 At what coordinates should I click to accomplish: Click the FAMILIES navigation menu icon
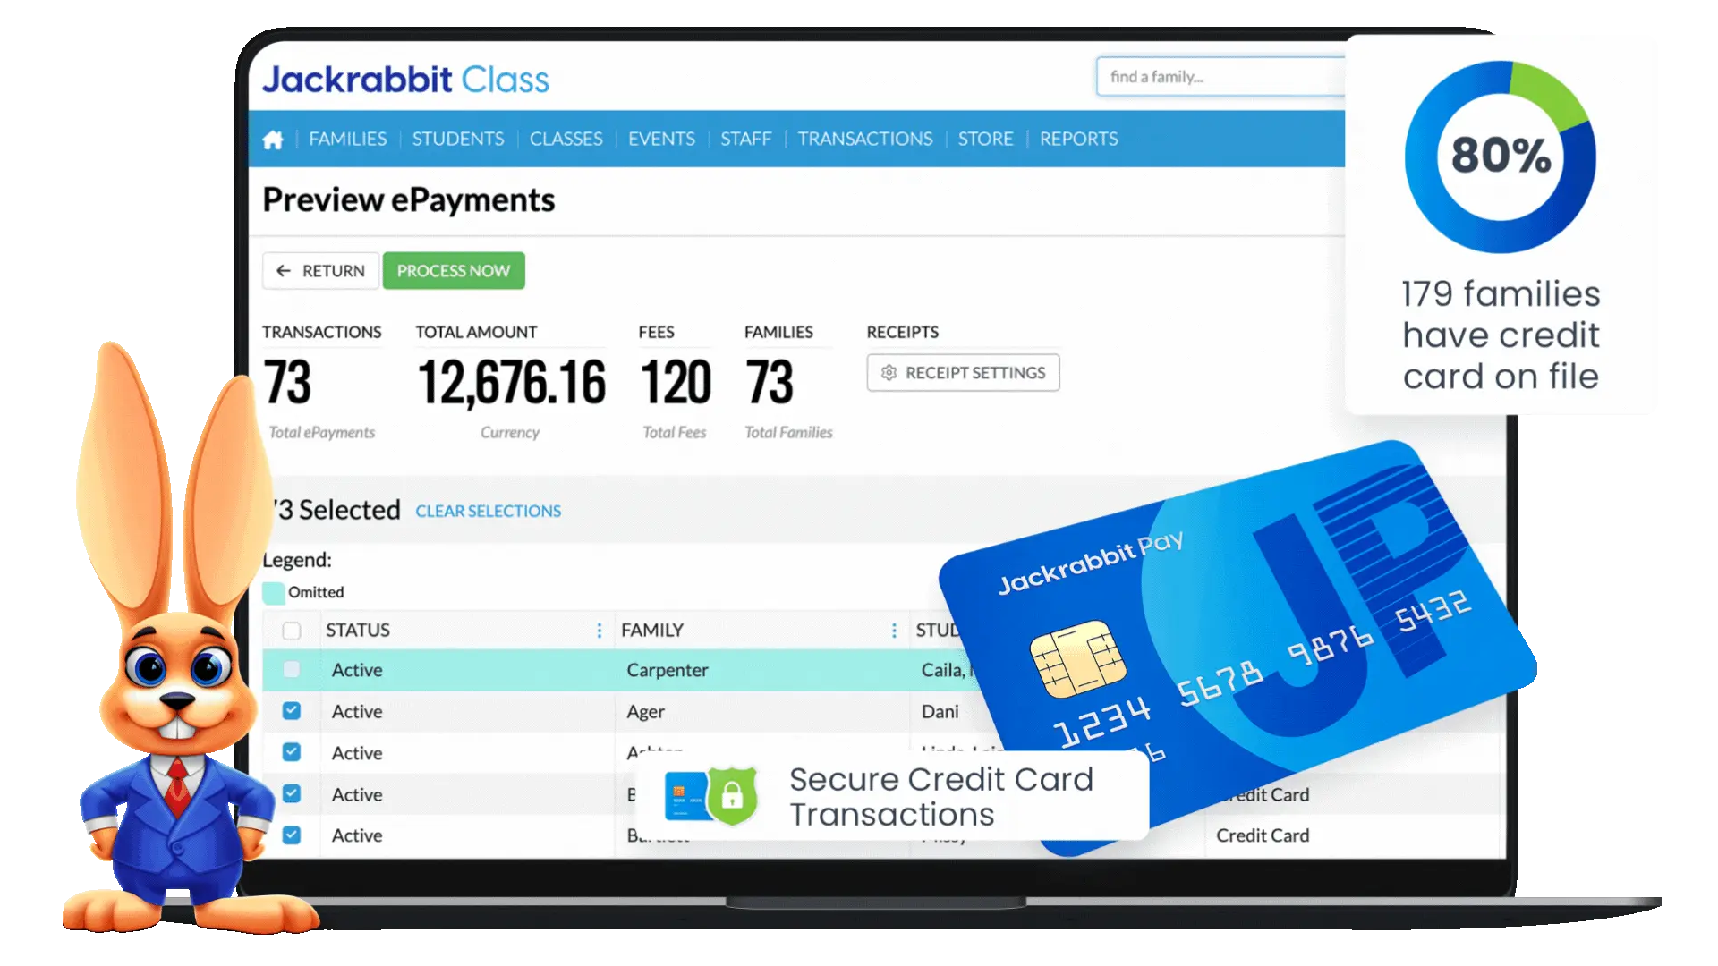(345, 138)
